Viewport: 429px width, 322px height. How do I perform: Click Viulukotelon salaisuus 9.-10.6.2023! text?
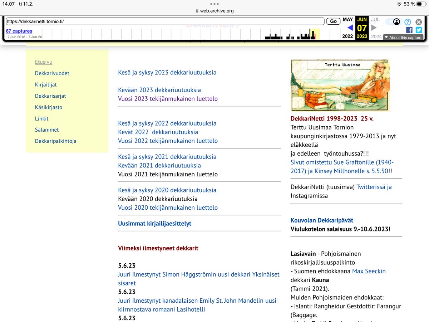(340, 229)
